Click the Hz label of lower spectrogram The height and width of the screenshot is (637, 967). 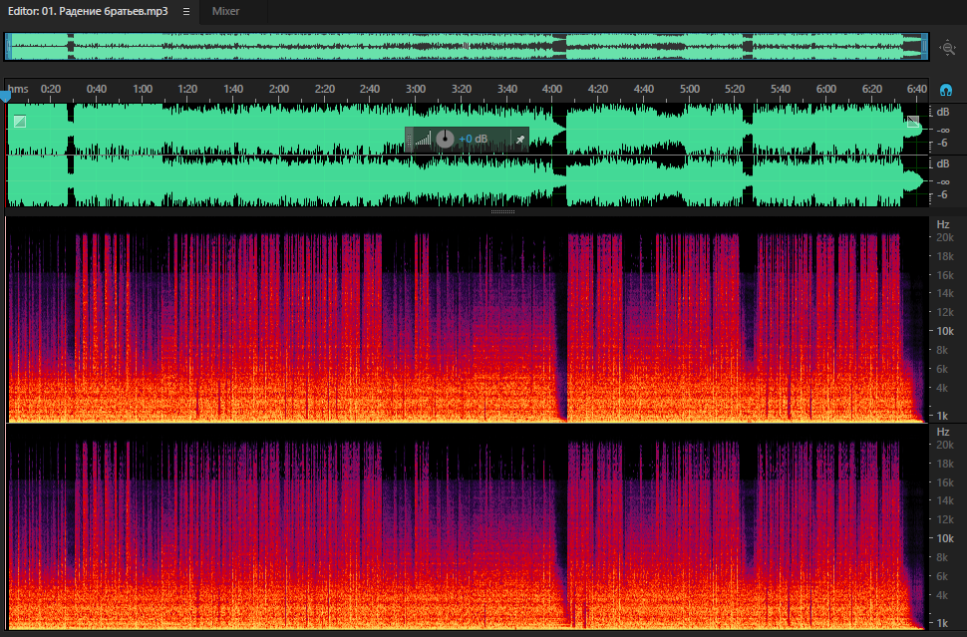pos(943,432)
